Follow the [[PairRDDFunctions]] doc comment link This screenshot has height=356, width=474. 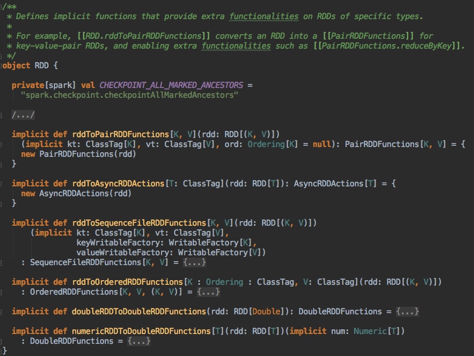coord(368,36)
